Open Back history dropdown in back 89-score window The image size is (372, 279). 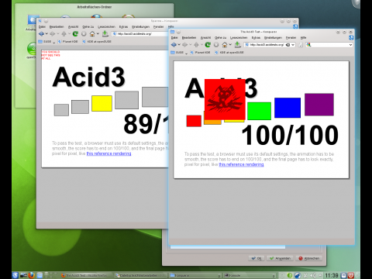(x=46, y=34)
